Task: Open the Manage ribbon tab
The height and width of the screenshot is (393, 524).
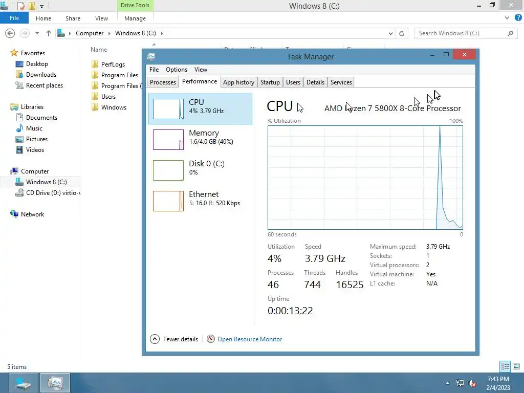Action: click(x=135, y=18)
